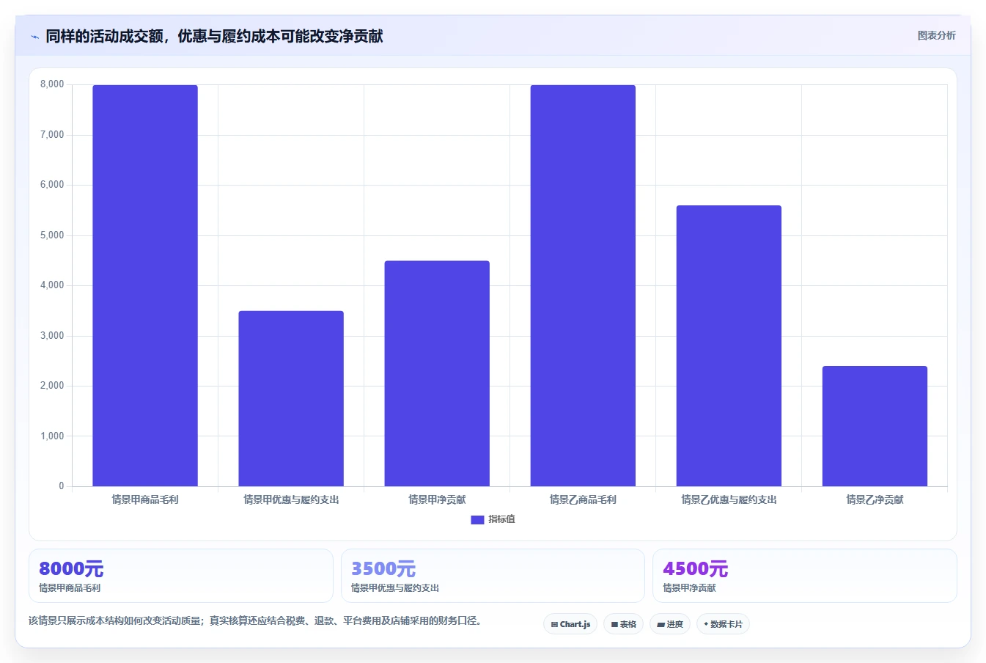Click the footnote starting with 该情景只展示成本结构
Viewport: 986px width, 663px height.
256,621
